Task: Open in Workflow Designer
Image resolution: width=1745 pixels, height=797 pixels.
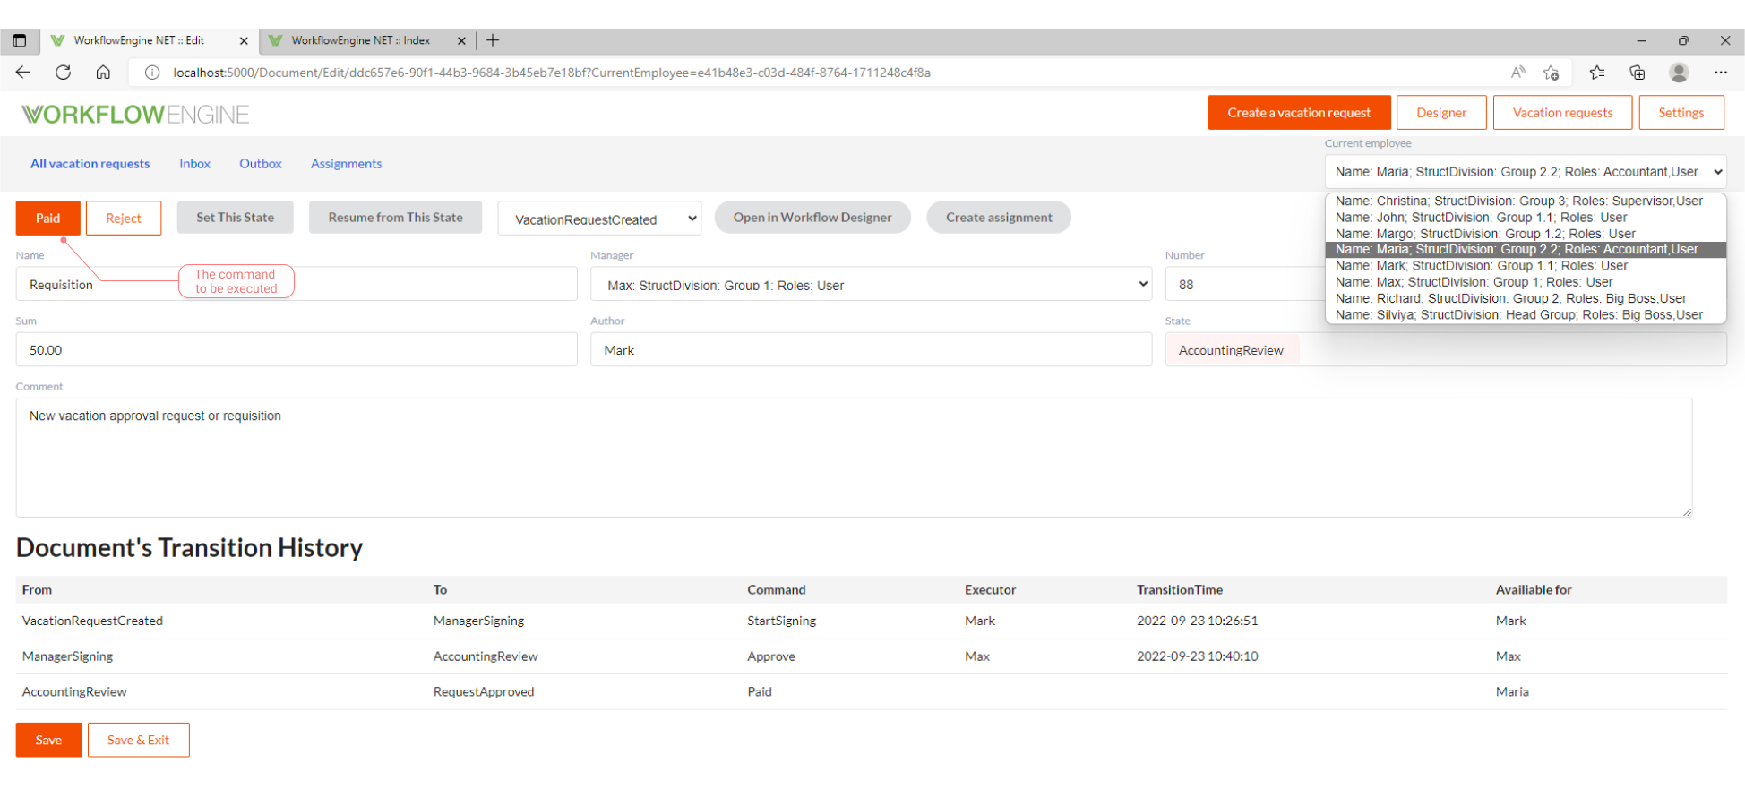Action: tap(812, 217)
